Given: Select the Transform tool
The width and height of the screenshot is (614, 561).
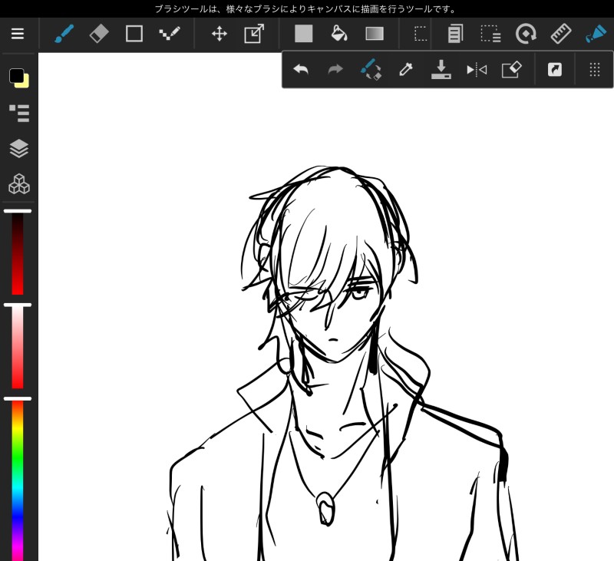Looking at the screenshot, I should 254,34.
